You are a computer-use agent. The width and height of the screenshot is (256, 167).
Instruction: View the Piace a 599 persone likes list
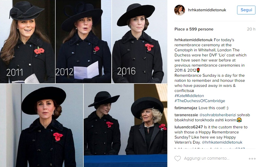[x=194, y=29]
